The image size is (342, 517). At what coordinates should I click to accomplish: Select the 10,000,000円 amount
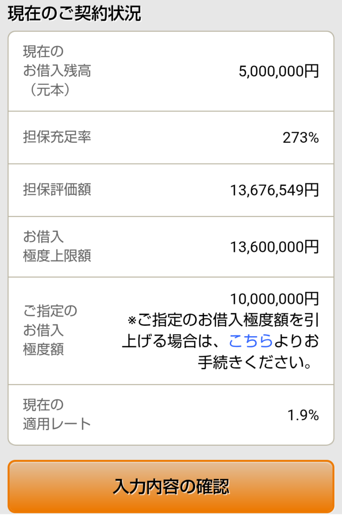coord(274,299)
